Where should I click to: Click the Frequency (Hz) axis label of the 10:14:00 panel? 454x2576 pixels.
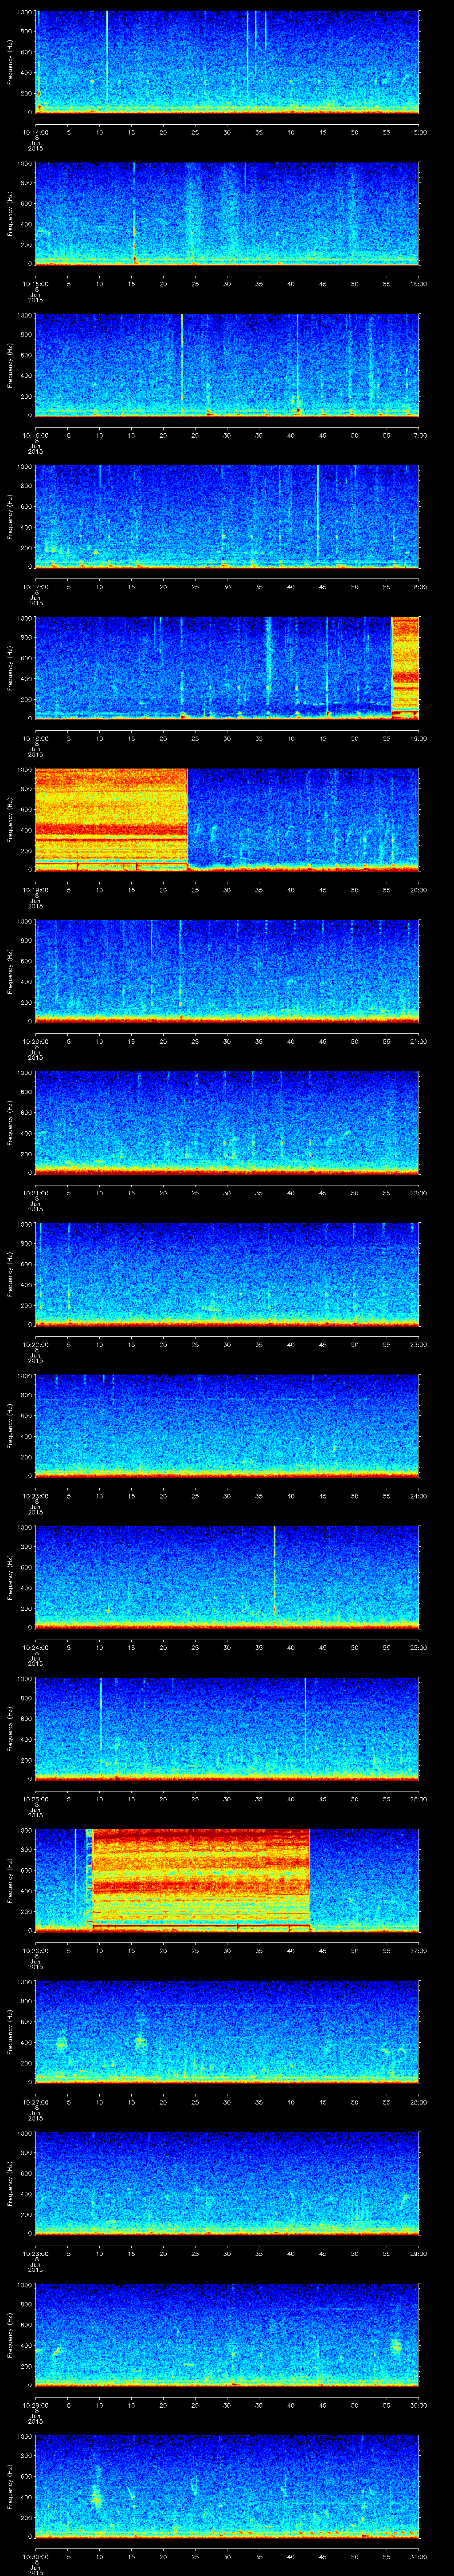[10, 62]
